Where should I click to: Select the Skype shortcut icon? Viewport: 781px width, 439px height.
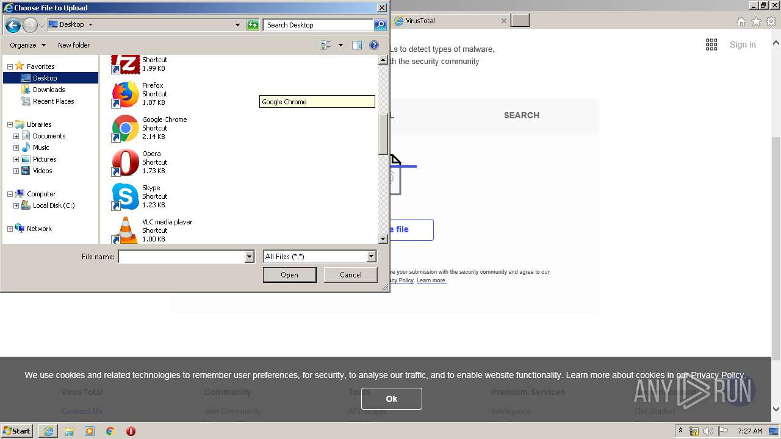pos(125,197)
